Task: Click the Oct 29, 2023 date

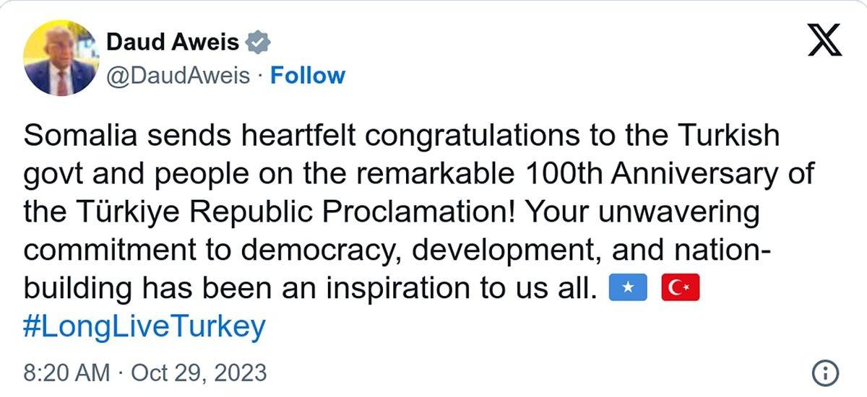Action: coord(198,373)
